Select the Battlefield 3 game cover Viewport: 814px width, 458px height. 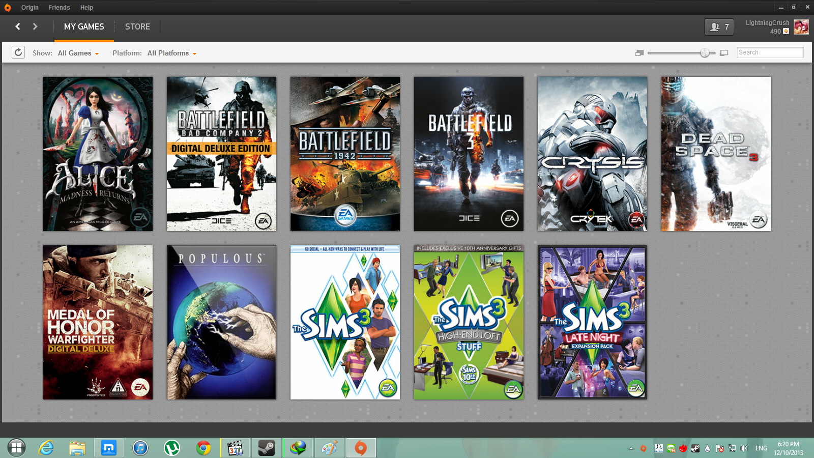(469, 154)
